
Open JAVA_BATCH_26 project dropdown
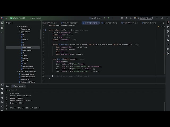tap(18, 18)
